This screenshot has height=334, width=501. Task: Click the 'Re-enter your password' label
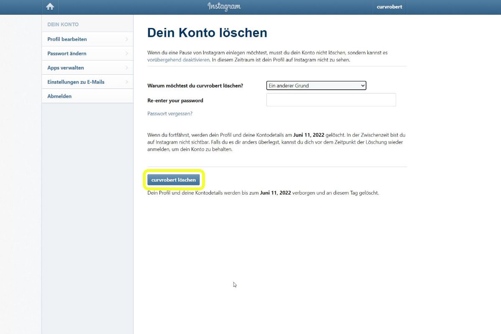click(175, 101)
